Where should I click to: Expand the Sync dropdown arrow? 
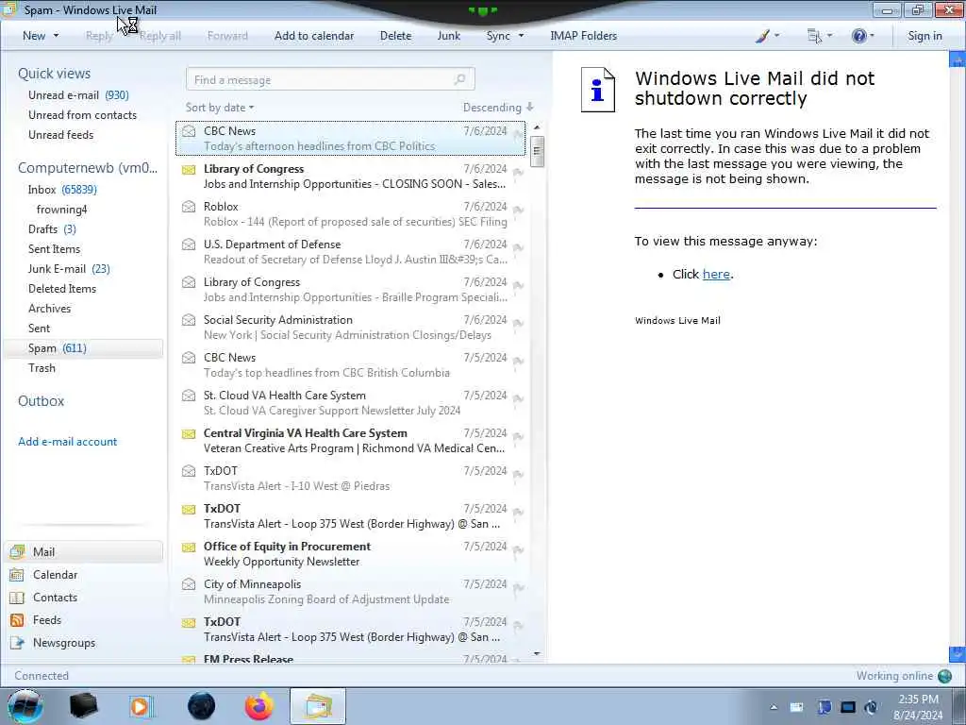[x=521, y=36]
